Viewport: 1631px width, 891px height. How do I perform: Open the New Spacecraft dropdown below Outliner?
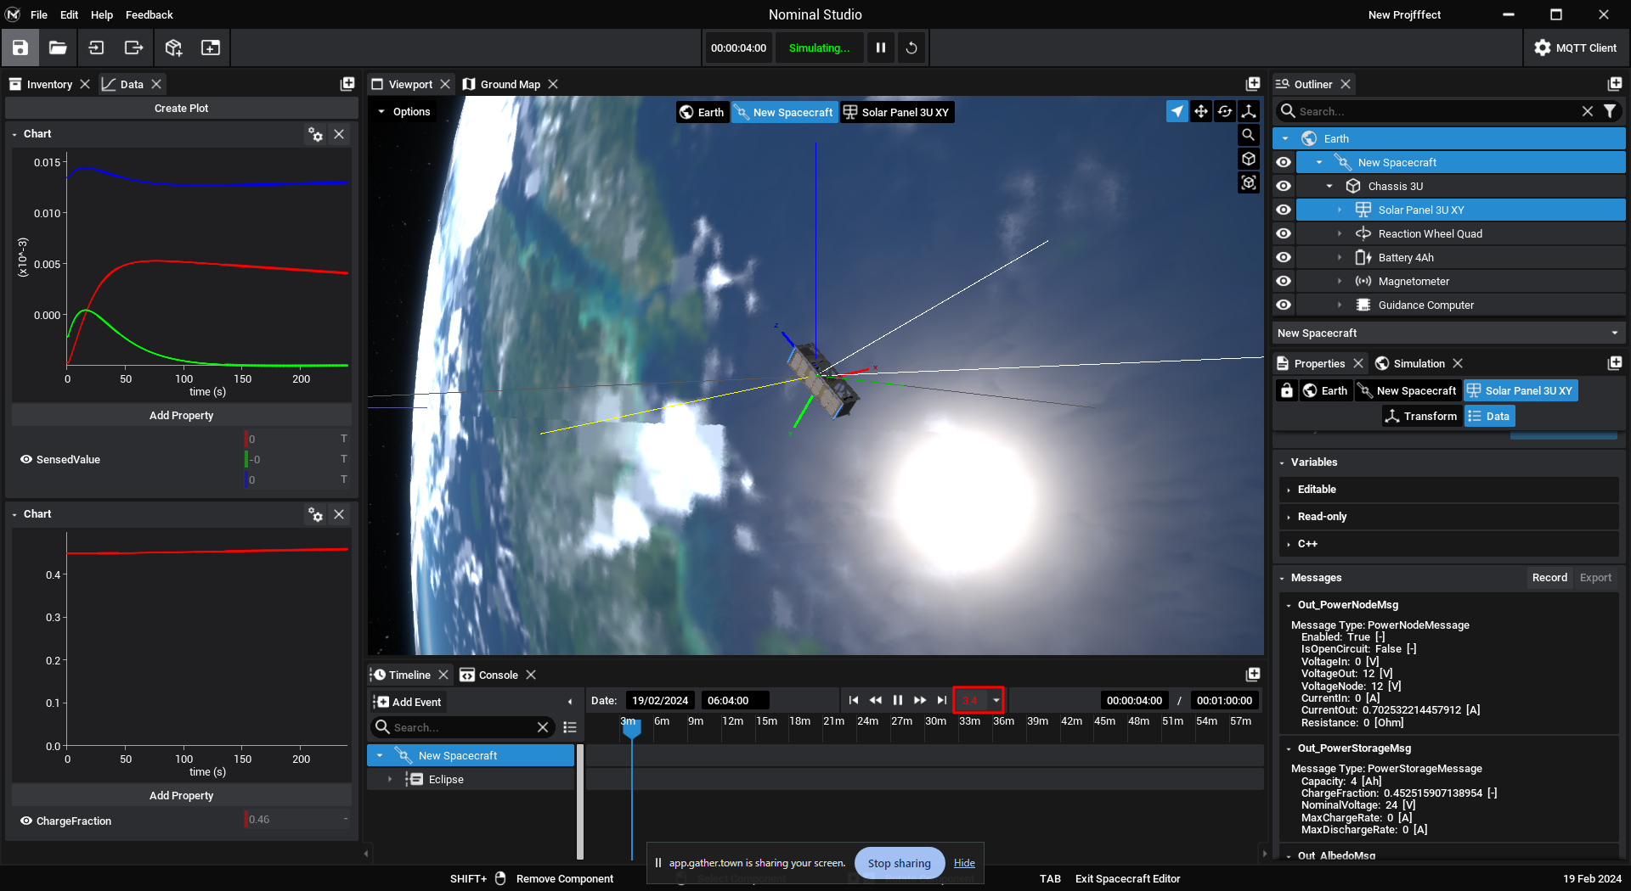(x=1449, y=333)
